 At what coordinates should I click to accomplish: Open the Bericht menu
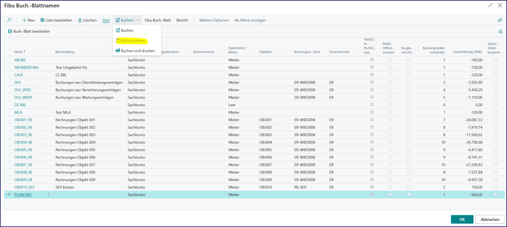pos(182,20)
